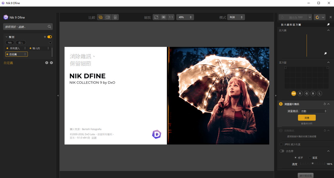Collapse the 去色帶 section

click(329, 151)
